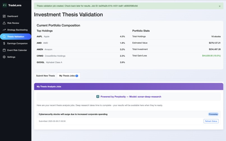Click the 1.8% allocation value
The width and height of the screenshot is (226, 141).
point(122,43)
